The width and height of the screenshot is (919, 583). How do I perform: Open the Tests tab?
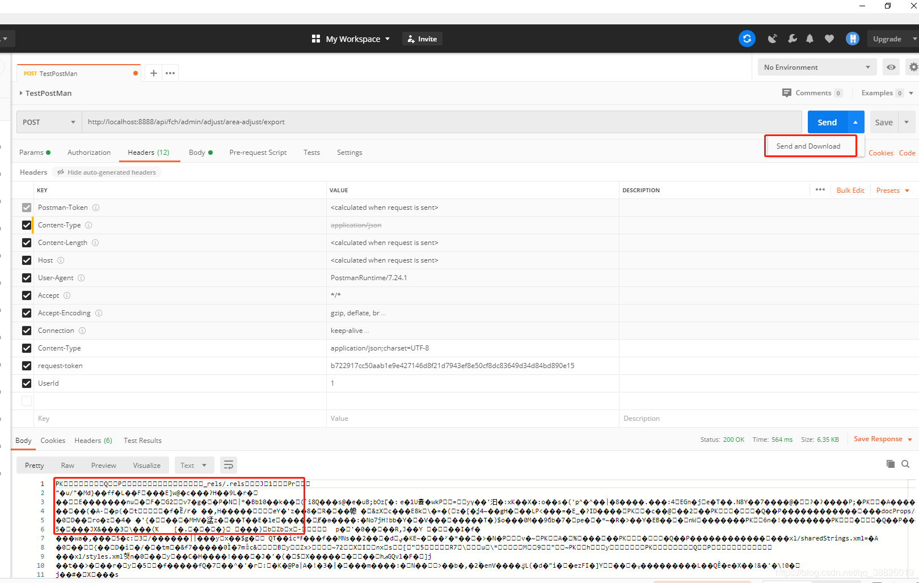pyautogui.click(x=311, y=152)
